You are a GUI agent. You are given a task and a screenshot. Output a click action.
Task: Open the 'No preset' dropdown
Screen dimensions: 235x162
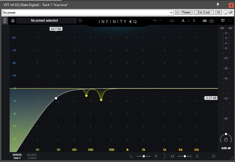(88, 12)
